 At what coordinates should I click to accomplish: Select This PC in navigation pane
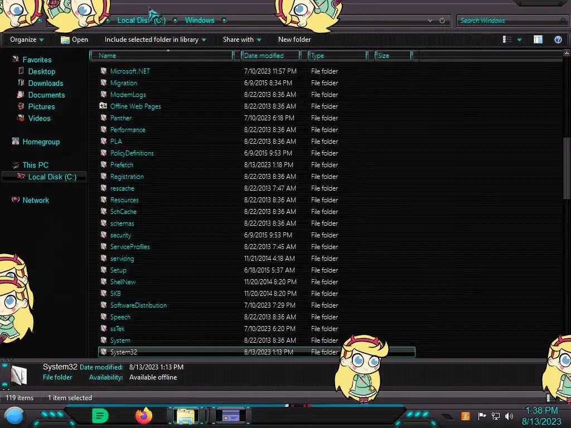pos(35,165)
